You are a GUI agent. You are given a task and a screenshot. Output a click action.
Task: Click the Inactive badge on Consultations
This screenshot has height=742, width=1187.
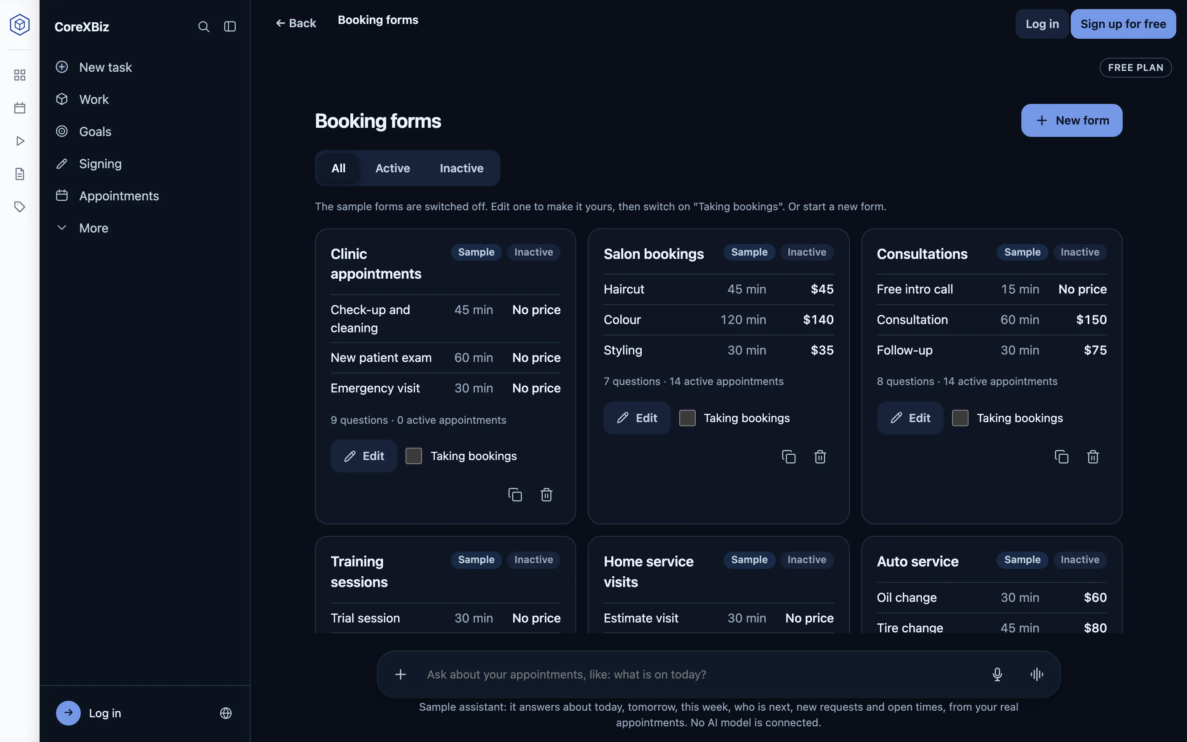[1079, 252]
